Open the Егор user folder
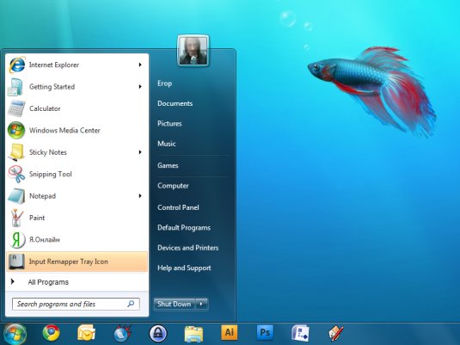This screenshot has height=345, width=460. [x=164, y=83]
